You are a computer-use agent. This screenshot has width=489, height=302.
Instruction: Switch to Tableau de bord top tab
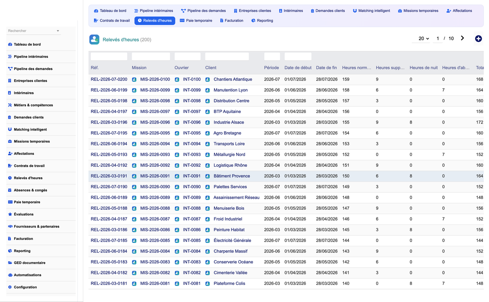pos(110,11)
